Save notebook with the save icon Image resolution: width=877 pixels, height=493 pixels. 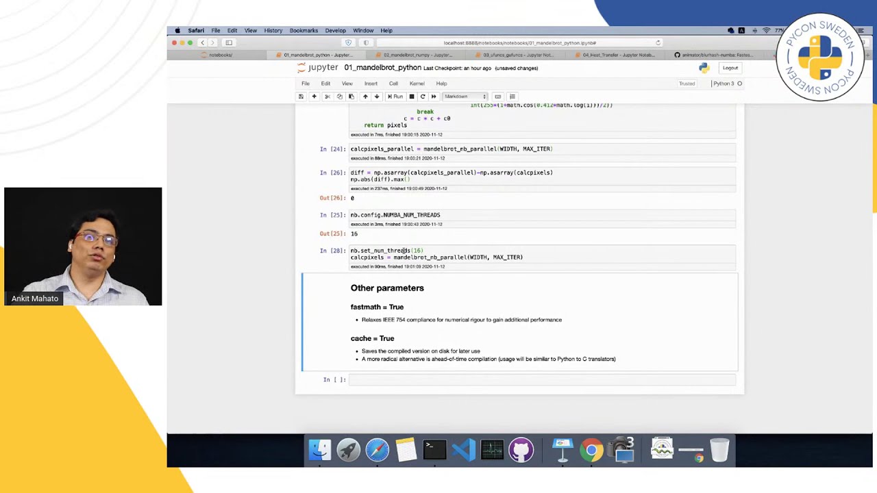[301, 97]
